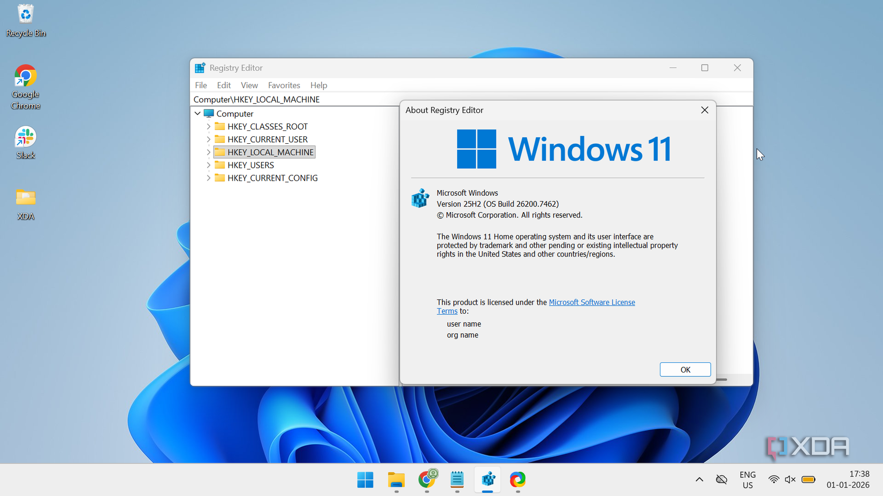Open the Edit menu
Image resolution: width=883 pixels, height=496 pixels.
pyautogui.click(x=224, y=86)
